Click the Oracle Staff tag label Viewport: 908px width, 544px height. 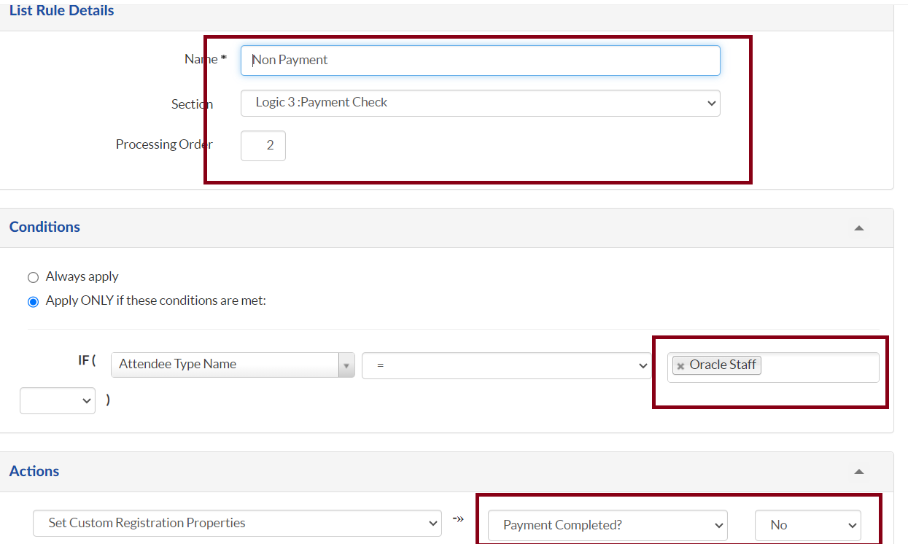723,365
